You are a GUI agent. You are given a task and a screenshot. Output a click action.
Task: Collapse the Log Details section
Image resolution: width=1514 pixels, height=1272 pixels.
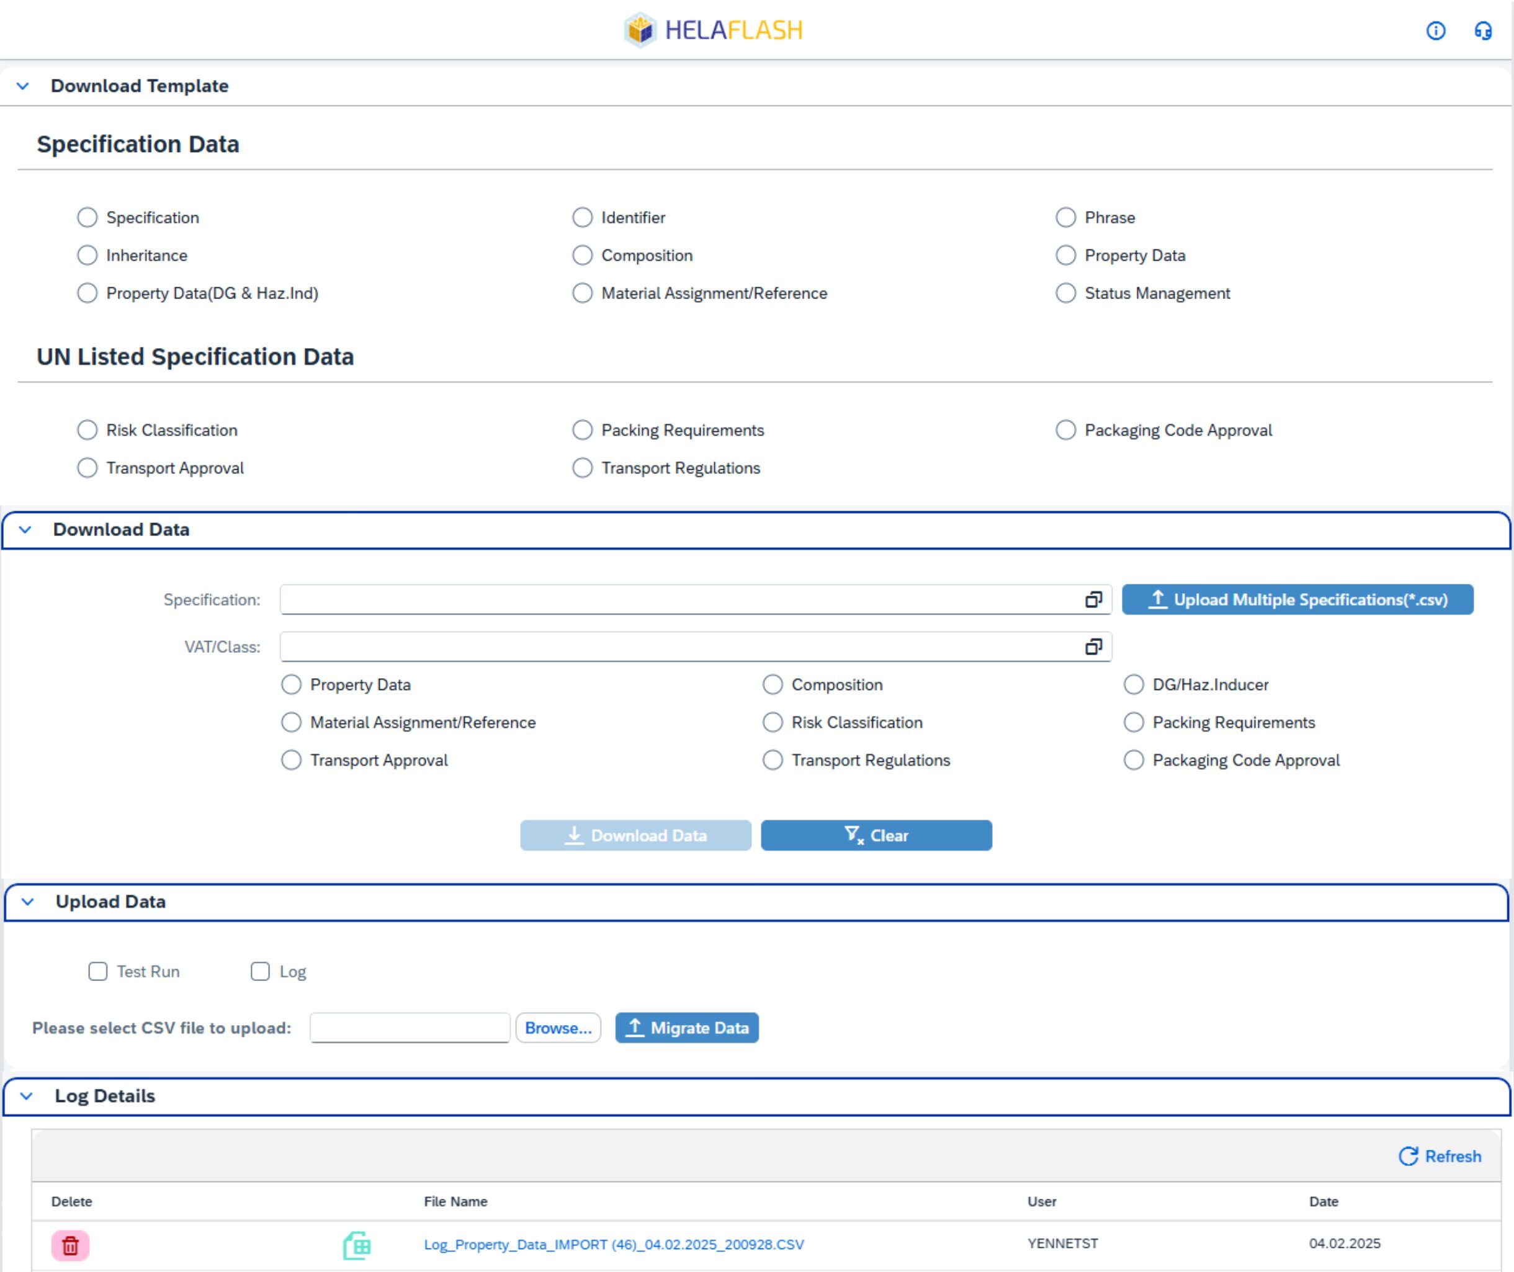(x=27, y=1096)
